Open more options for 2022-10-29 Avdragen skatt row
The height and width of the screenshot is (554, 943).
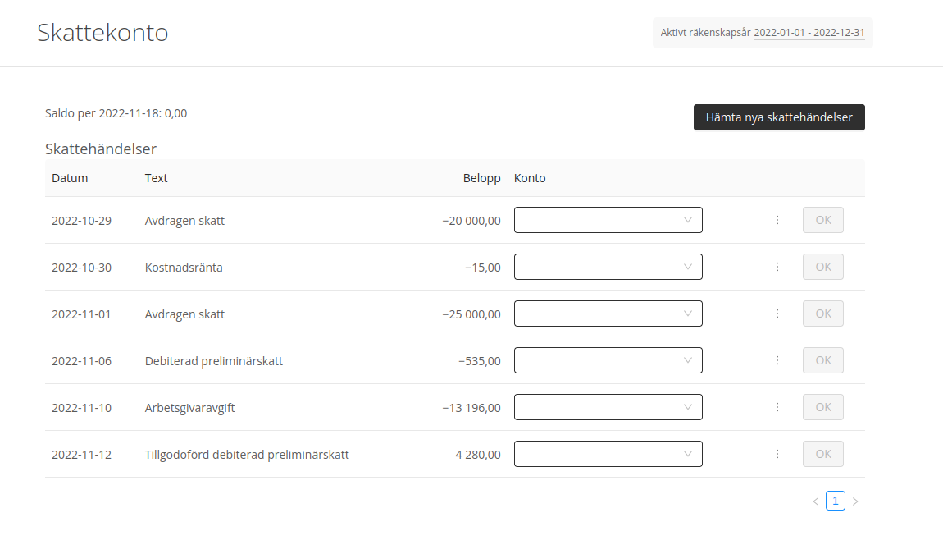tap(777, 220)
